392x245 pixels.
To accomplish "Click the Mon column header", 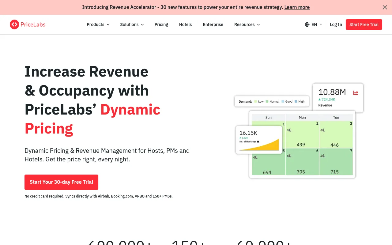I will 302,118.
